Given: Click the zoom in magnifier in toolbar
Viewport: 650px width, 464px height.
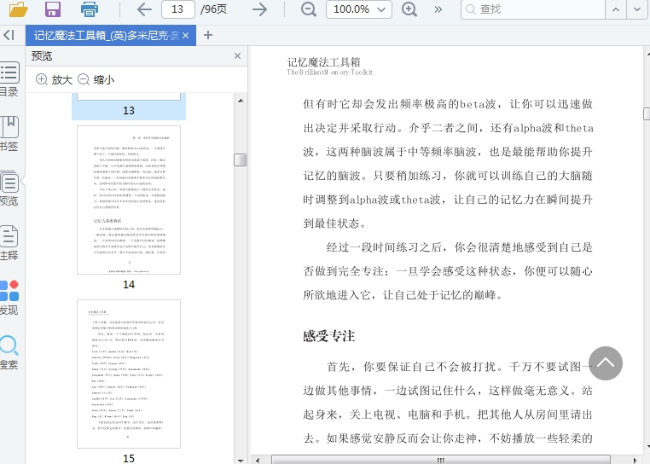Looking at the screenshot, I should pyautogui.click(x=409, y=9).
